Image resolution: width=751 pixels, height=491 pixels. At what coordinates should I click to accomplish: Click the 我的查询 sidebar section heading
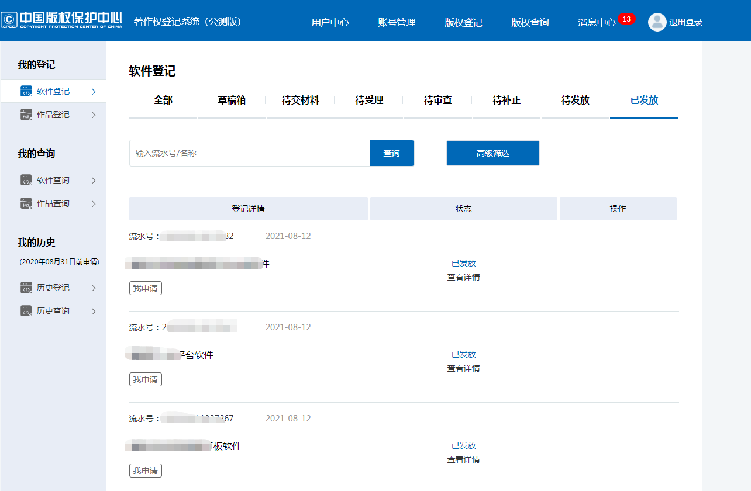pyautogui.click(x=36, y=153)
